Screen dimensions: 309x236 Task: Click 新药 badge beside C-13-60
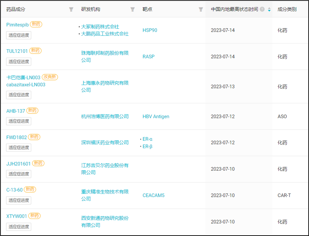pos(30,189)
